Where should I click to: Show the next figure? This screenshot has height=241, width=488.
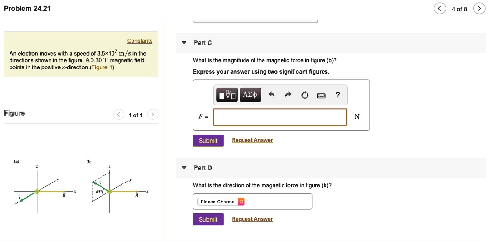[152, 115]
